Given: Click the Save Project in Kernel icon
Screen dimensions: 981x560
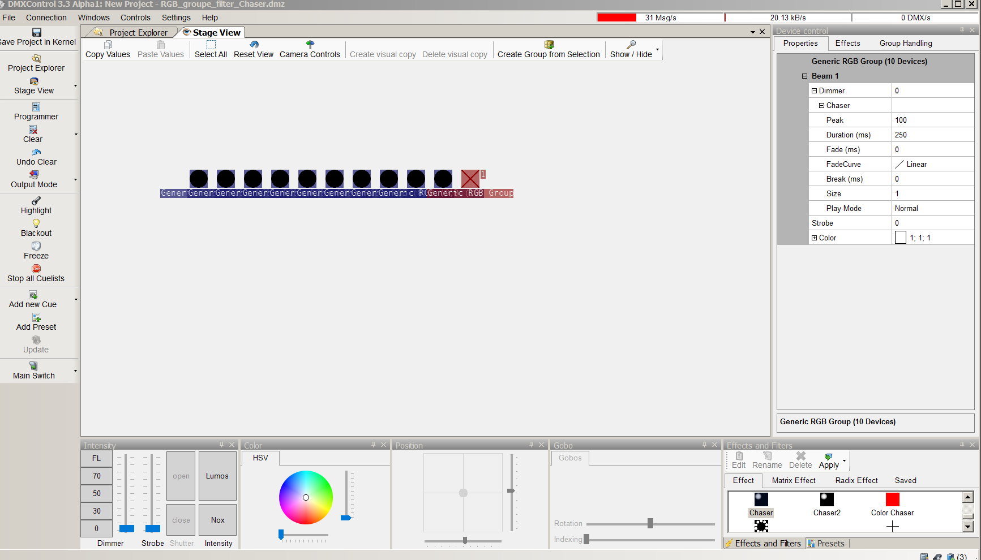Looking at the screenshot, I should point(37,32).
